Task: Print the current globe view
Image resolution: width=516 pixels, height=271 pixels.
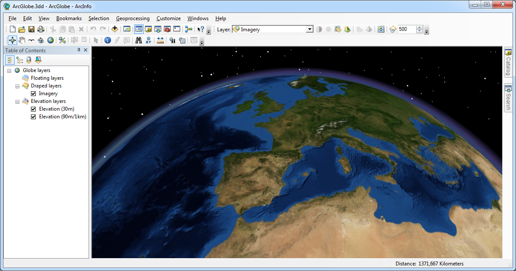Action: 40,29
